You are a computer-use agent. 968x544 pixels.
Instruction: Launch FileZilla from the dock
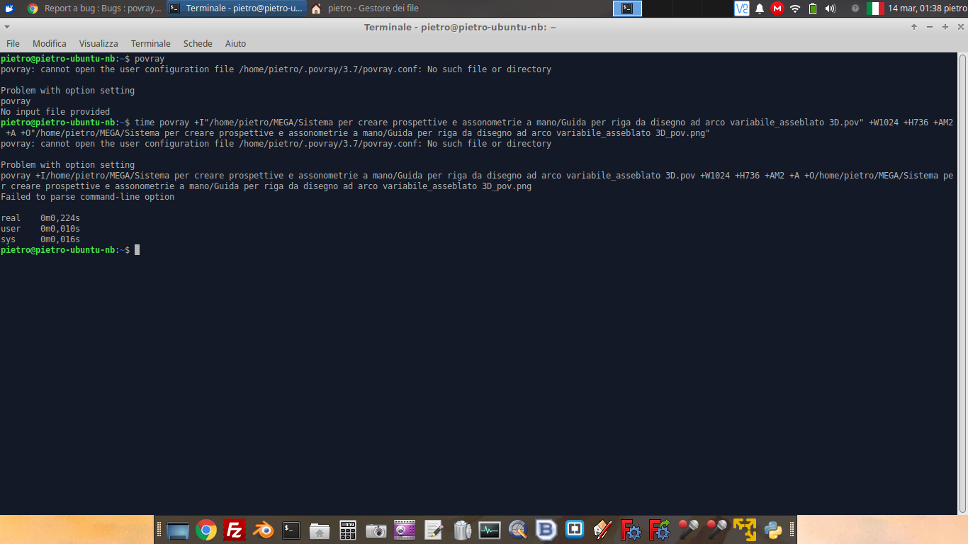[235, 530]
